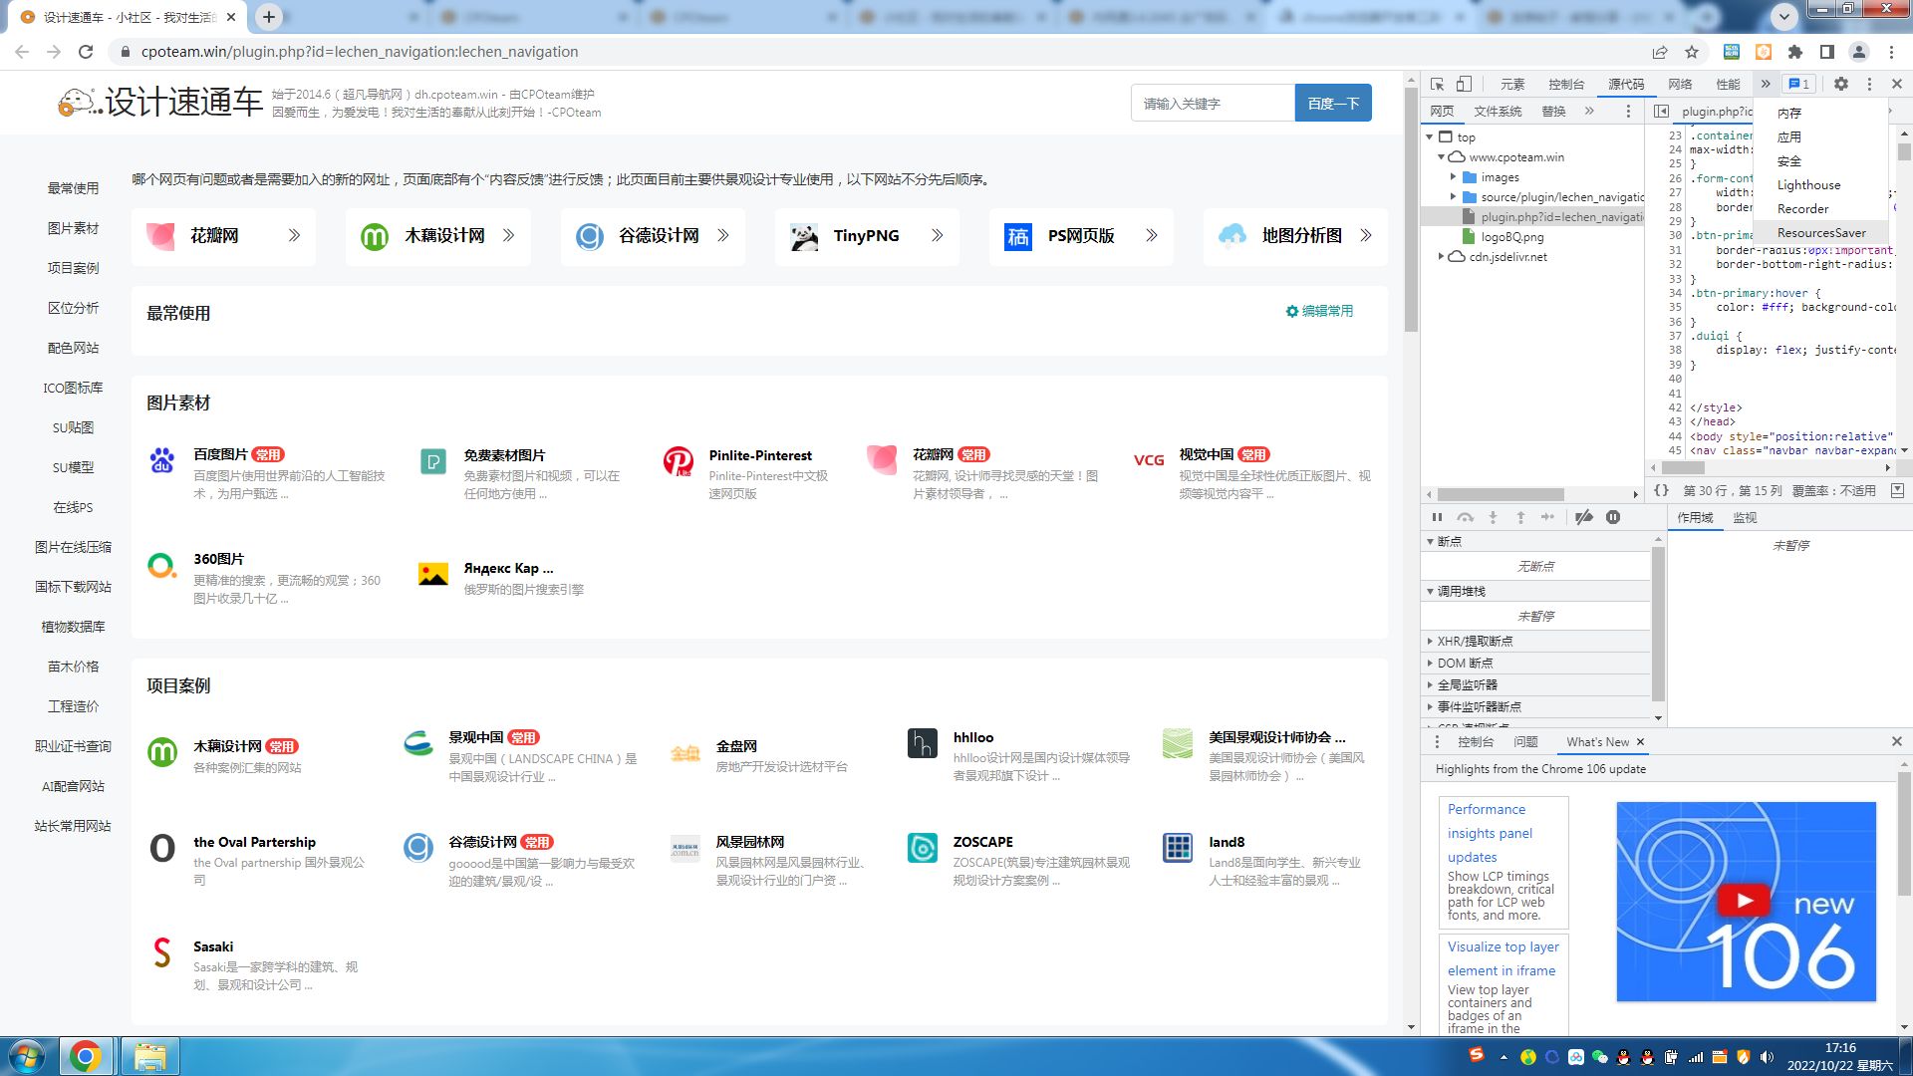This screenshot has height=1076, width=1913.
Task: Open the Chrome side panel
Action: point(1827,52)
